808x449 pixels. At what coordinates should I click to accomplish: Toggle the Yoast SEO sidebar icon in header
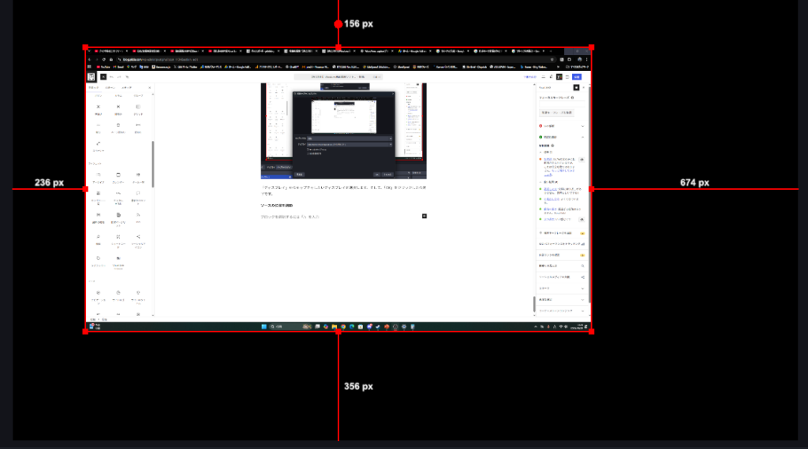coord(559,76)
